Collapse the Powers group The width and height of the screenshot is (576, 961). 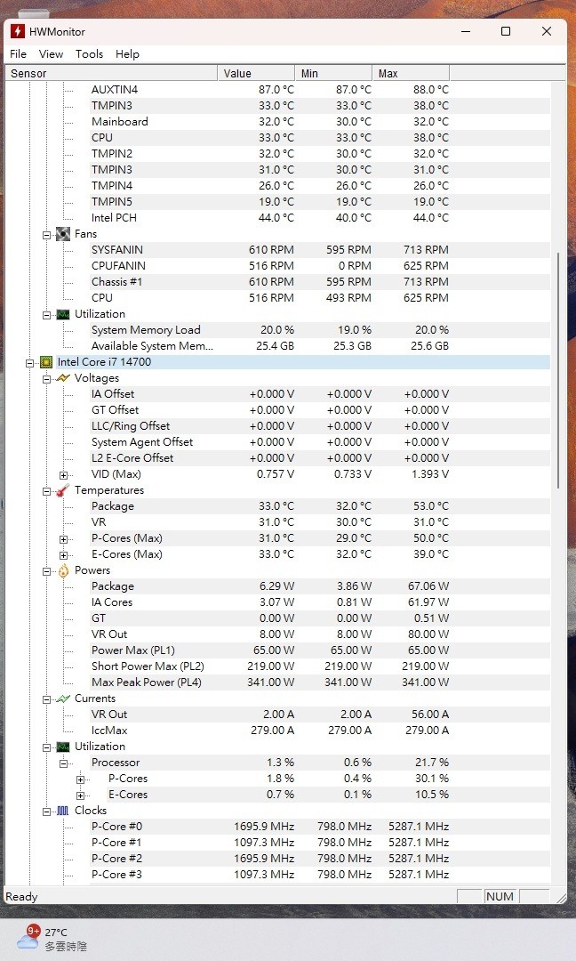(x=46, y=571)
